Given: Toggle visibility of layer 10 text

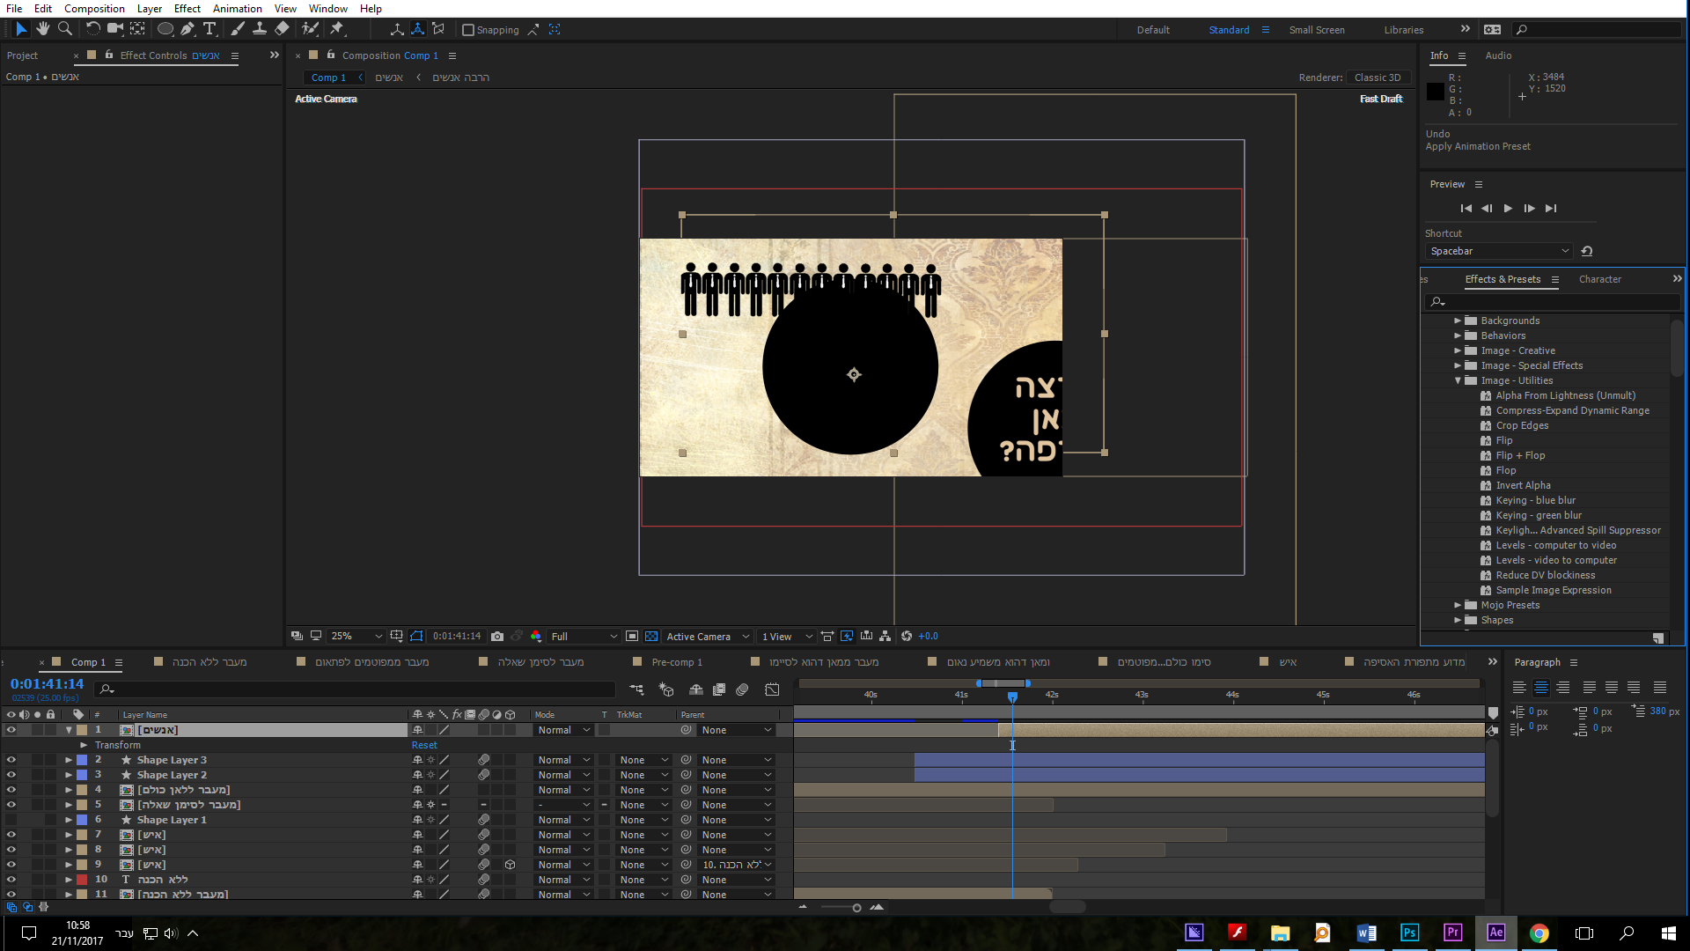Looking at the screenshot, I should click(11, 880).
